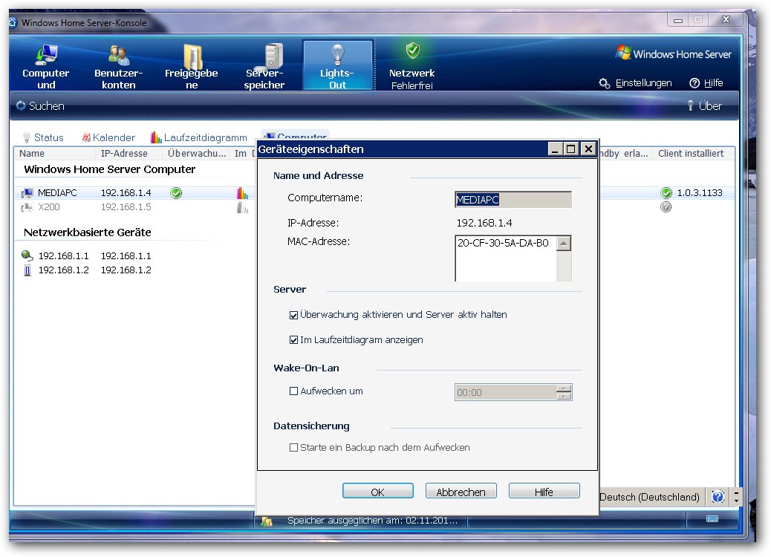The height and width of the screenshot is (557, 771).
Task: Click the small arrows right of the blue help icon
Action: click(736, 497)
